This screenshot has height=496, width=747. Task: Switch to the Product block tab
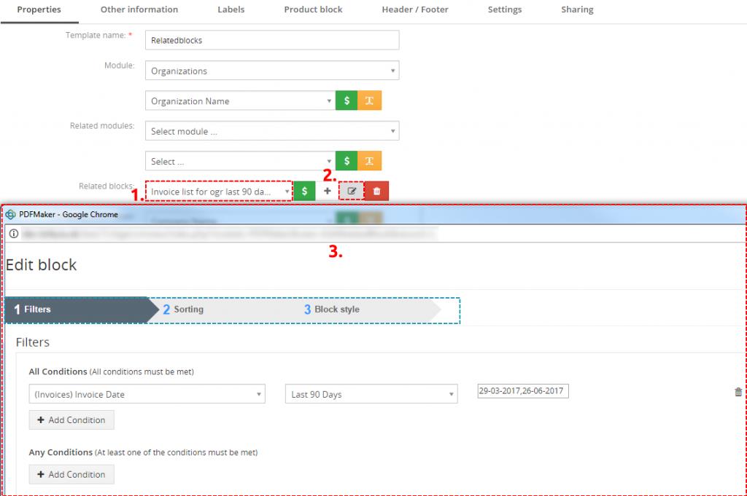coord(313,9)
